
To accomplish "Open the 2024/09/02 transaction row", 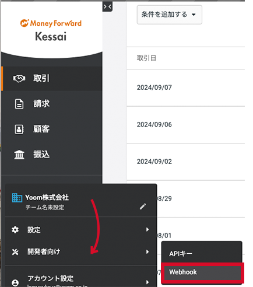I will tap(185, 162).
